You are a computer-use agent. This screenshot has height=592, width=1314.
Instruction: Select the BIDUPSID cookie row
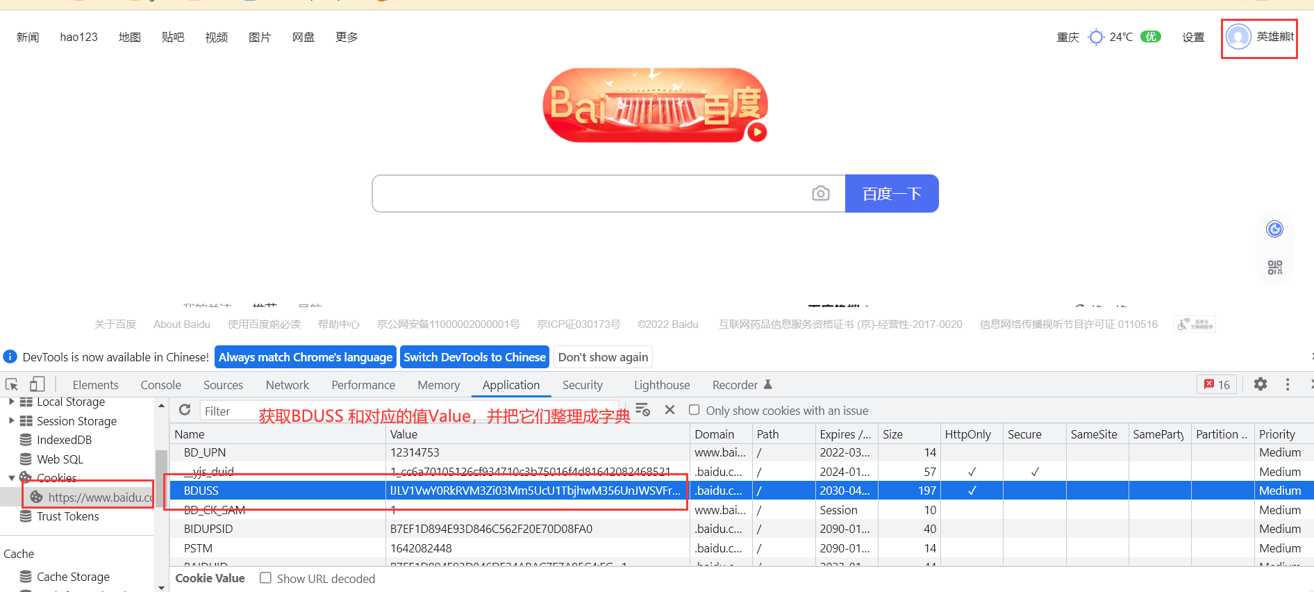click(x=742, y=529)
